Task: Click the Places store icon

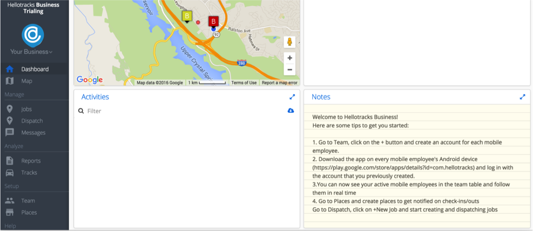Action: (x=10, y=212)
